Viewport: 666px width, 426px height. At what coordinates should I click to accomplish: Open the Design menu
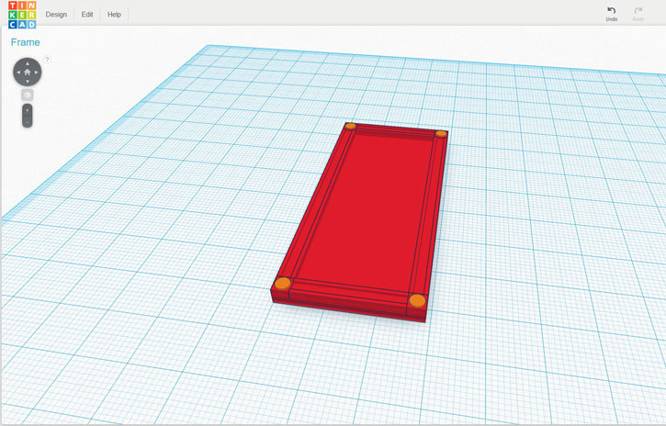tap(56, 15)
